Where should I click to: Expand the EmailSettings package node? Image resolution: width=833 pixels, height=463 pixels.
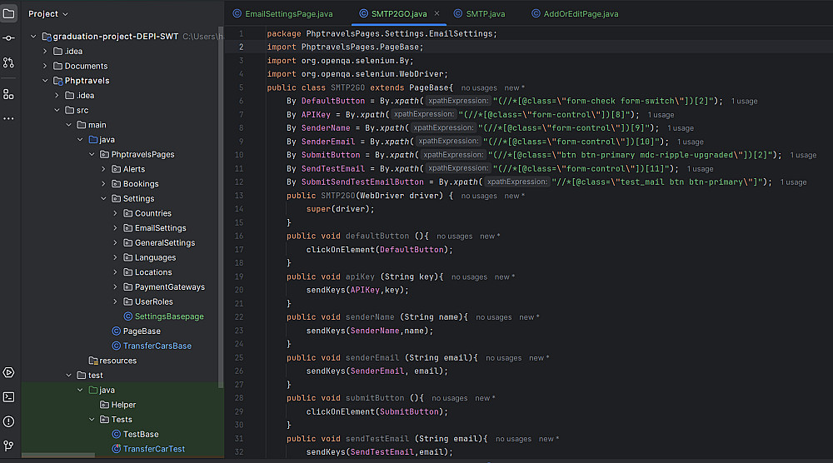(x=116, y=228)
